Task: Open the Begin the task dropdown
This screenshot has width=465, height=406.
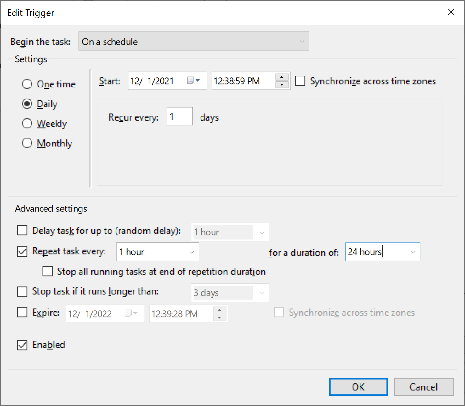Action: coord(194,41)
